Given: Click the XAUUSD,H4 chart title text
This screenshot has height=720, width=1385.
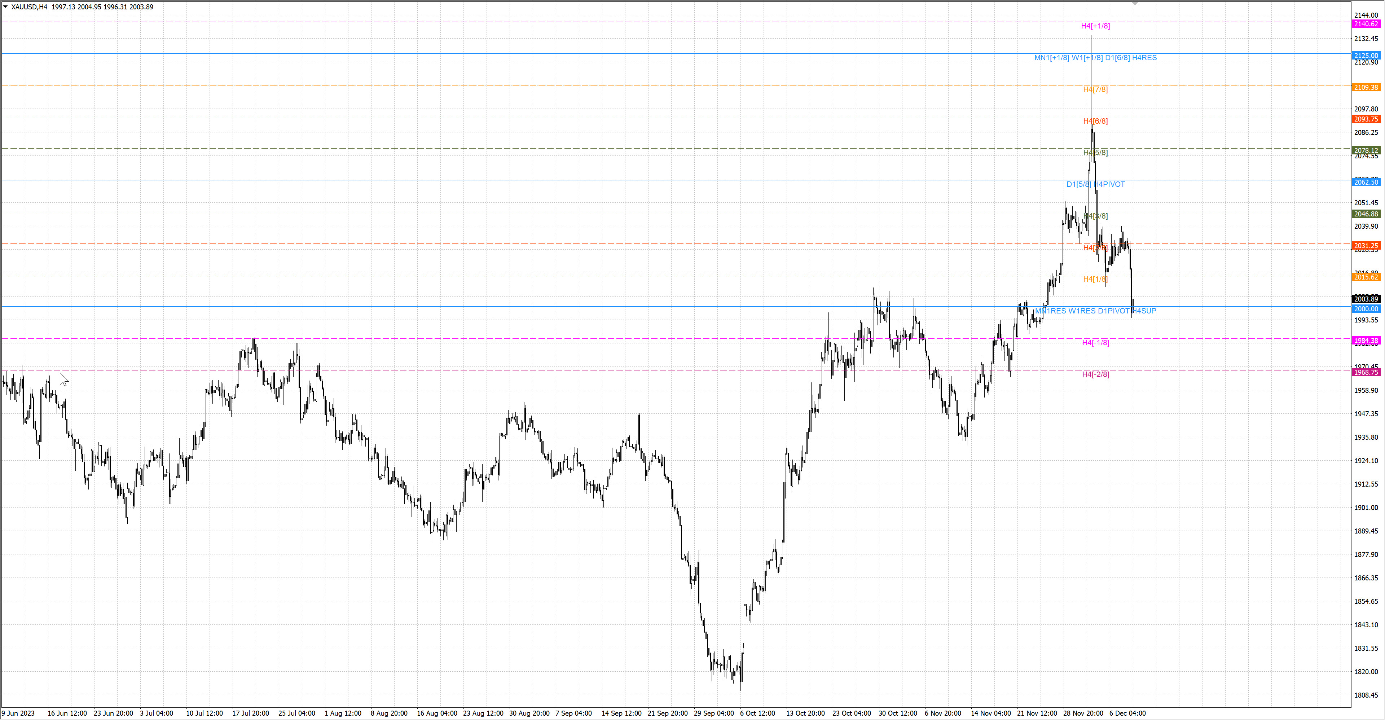Looking at the screenshot, I should tap(29, 7).
